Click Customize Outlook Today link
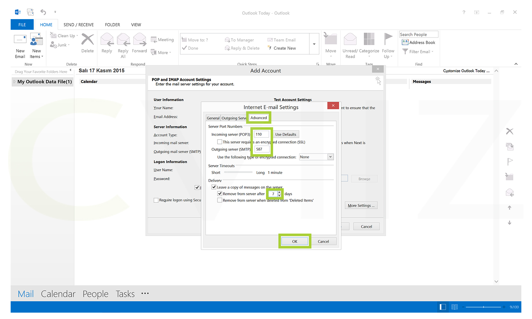 (x=466, y=71)
